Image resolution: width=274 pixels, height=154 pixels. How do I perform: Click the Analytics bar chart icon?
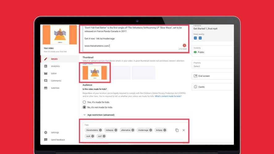pos(46,66)
